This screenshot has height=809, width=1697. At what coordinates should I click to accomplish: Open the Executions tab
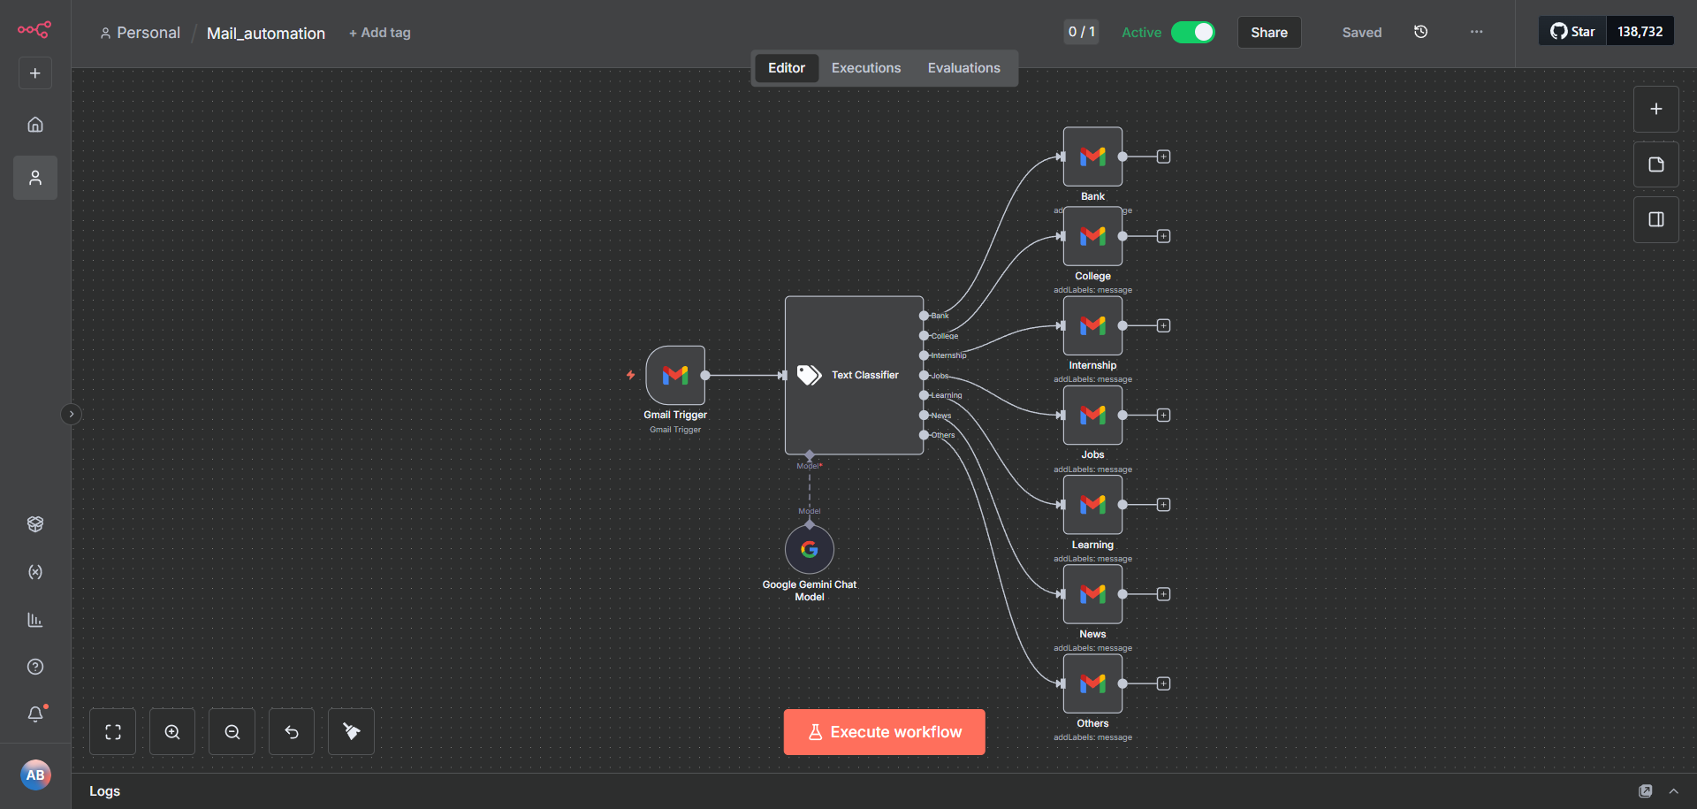pyautogui.click(x=865, y=68)
